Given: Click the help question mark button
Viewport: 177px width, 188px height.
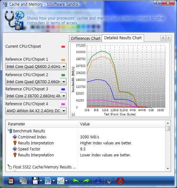Looking at the screenshot, I should pyautogui.click(x=157, y=3).
